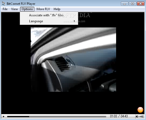
Task: Open the More FLV menu
Action: tap(43, 9)
